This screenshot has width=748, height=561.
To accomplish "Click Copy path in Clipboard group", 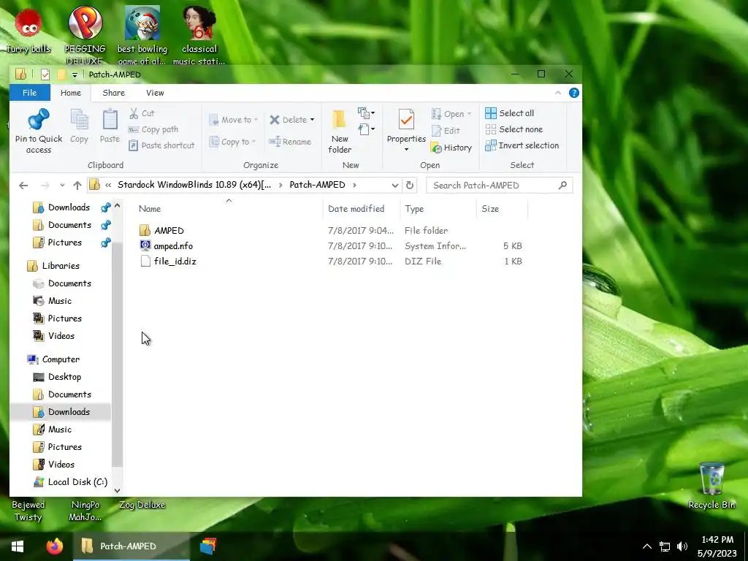I will [x=153, y=129].
